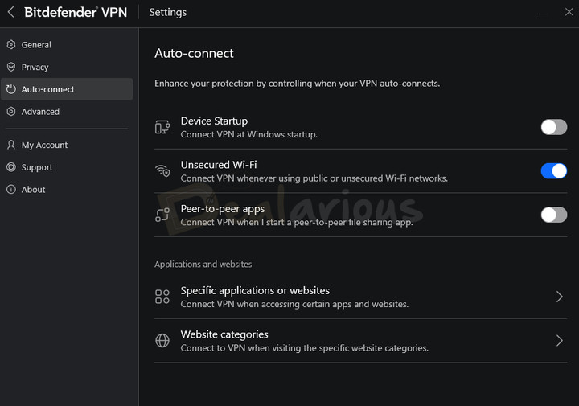
Task: Click the Specific applications grid icon
Action: (x=162, y=297)
